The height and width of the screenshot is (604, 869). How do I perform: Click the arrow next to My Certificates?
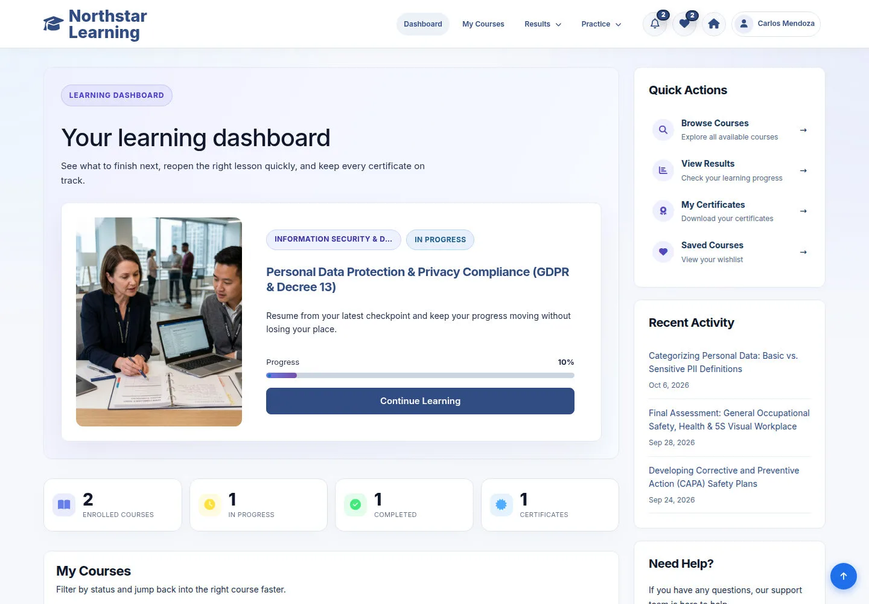[x=803, y=211]
